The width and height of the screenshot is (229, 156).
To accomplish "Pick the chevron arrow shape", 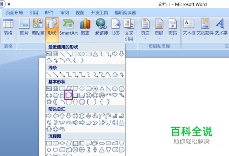I will click(95, 123).
